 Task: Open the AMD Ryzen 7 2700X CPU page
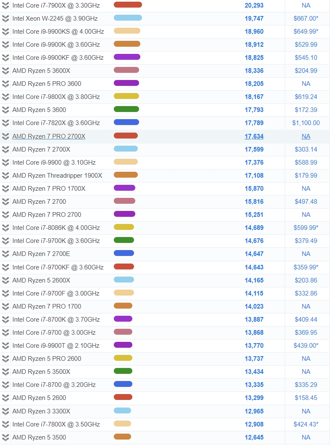[41, 149]
